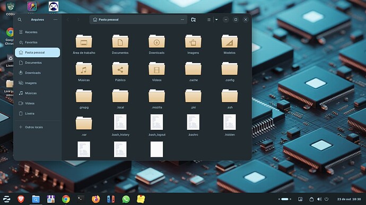Go to Recentes in the sidebar
366x205 pixels.
click(x=37, y=32)
